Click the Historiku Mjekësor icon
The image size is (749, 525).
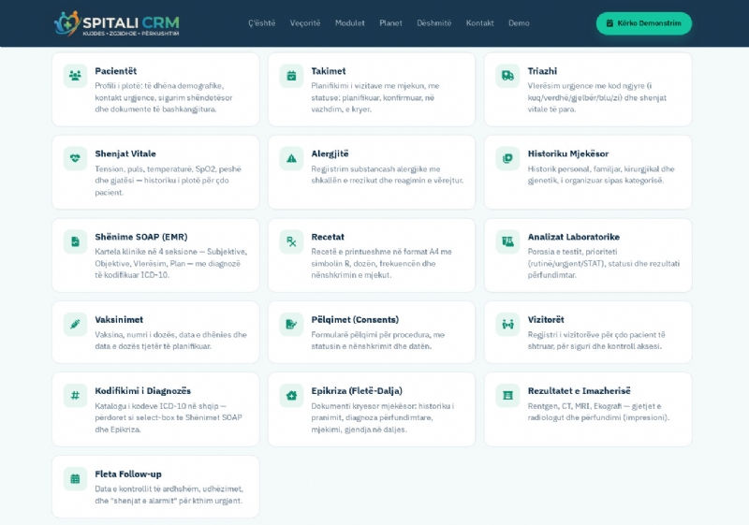[x=507, y=158]
